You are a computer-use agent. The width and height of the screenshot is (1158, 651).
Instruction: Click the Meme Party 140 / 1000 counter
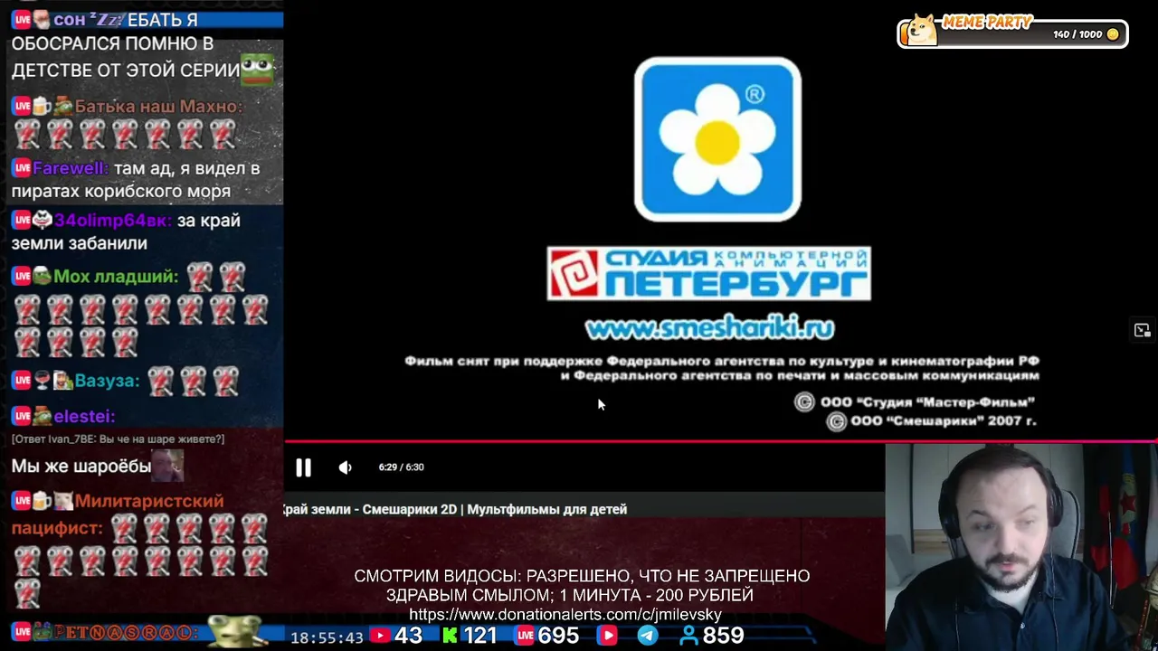click(x=1086, y=34)
